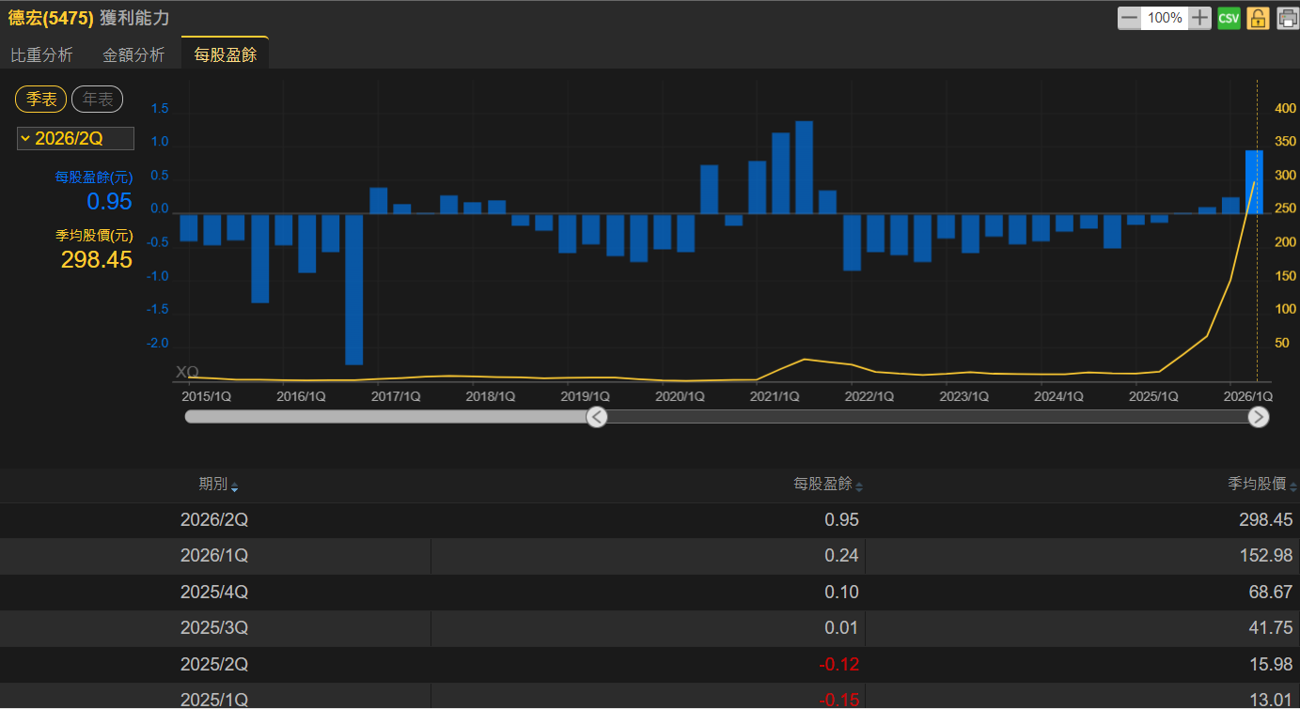Image resolution: width=1300 pixels, height=709 pixels.
Task: Click the 2015/1Q label on chart axis
Action: [x=207, y=396]
